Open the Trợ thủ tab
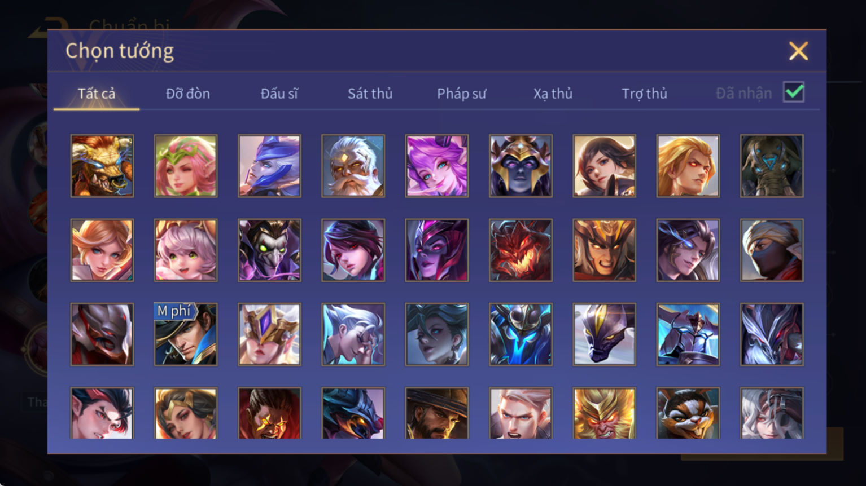 pos(645,94)
